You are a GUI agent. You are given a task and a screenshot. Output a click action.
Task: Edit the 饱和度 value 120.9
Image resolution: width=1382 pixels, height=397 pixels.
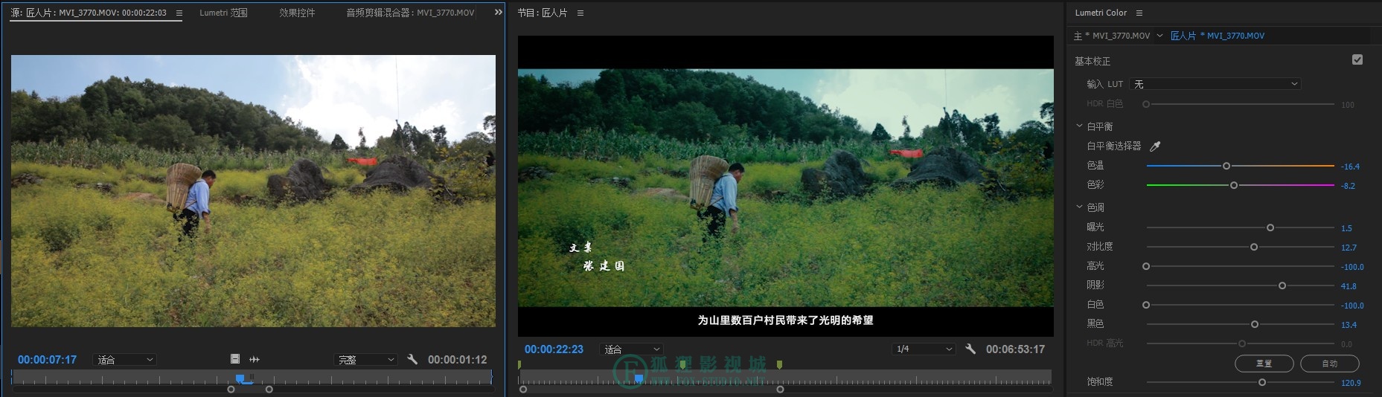(x=1351, y=383)
